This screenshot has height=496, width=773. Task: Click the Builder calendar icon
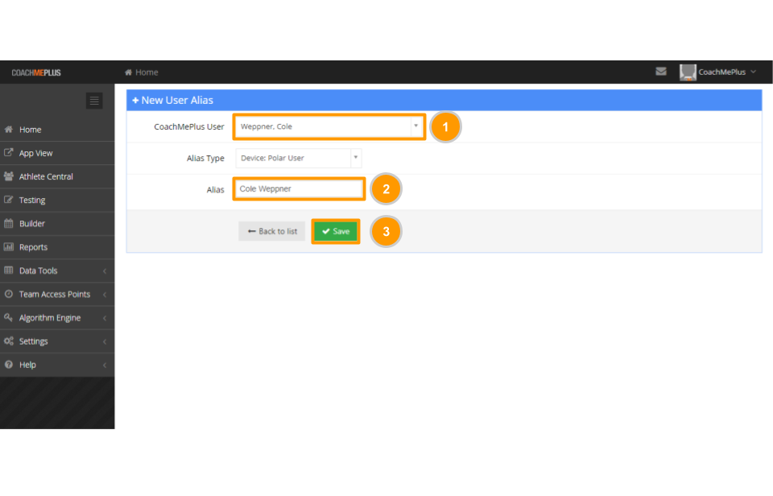click(x=9, y=223)
